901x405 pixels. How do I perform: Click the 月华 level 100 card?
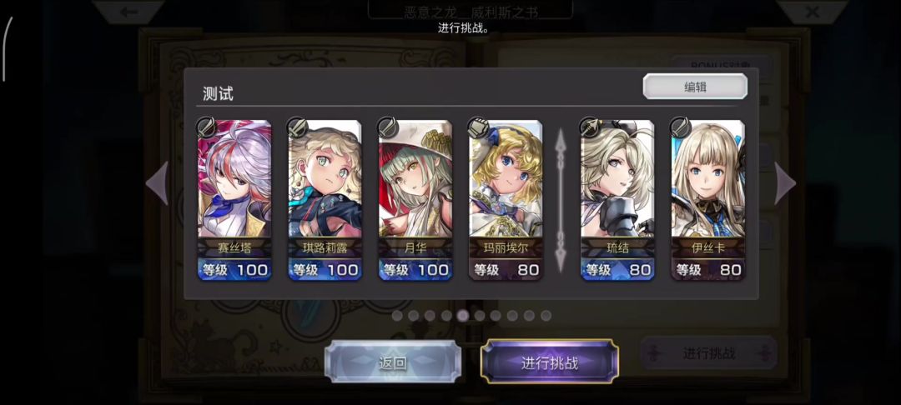tap(415, 200)
